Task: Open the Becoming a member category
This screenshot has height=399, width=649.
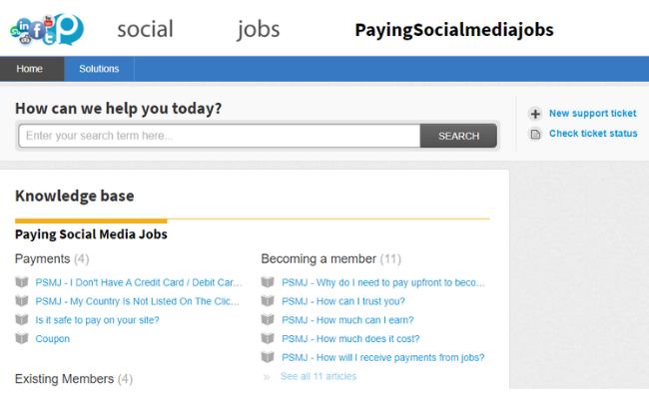Action: 319,258
